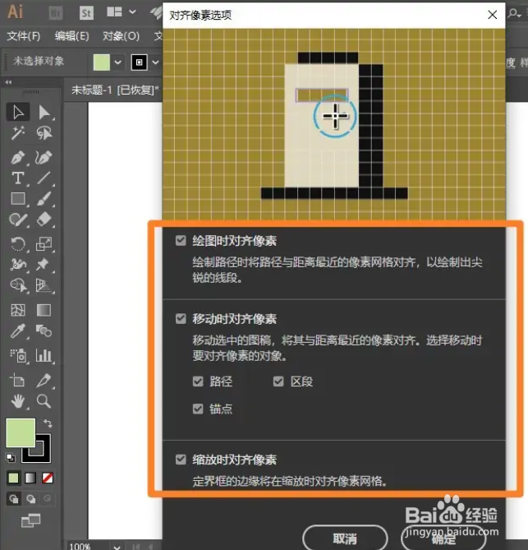The image size is (528, 550).
Task: Open Bridge via Br icon
Action: (x=56, y=13)
